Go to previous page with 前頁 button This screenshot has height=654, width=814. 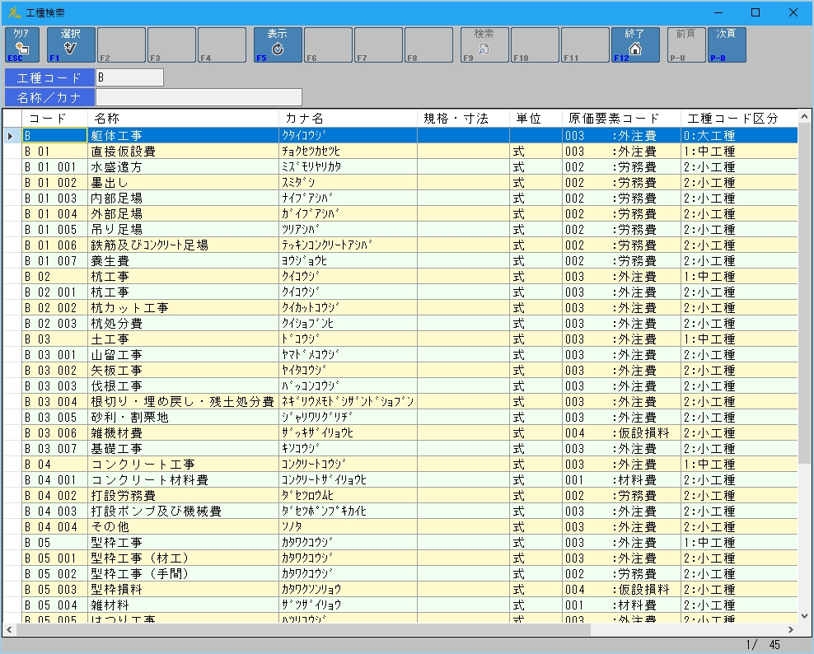point(685,44)
